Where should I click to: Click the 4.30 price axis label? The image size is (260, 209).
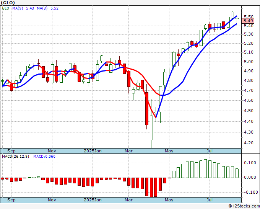tap(249, 132)
